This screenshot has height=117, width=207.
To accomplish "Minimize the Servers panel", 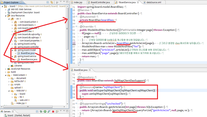I will point(64,111).
